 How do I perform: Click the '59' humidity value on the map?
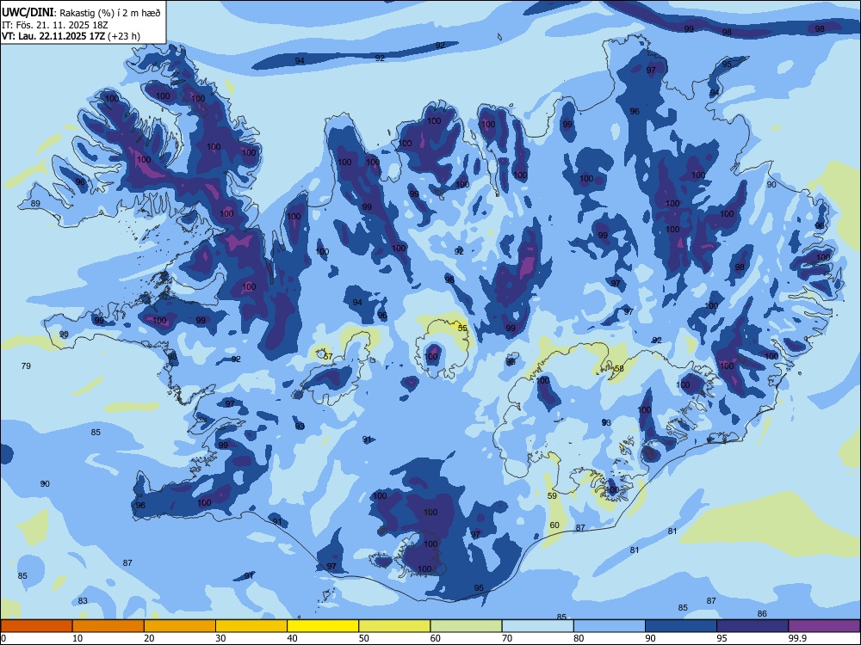(x=553, y=496)
